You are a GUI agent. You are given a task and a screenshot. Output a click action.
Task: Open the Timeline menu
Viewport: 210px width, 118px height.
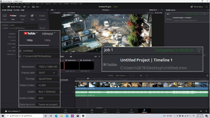(x=28, y=4)
